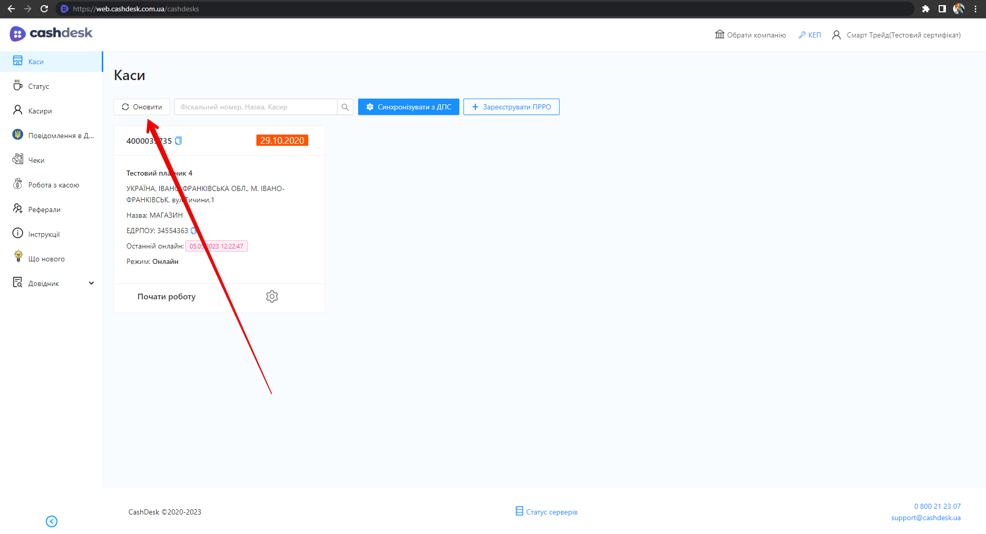Viewport: 986px width, 534px height.
Task: Open the КЕП key settings
Action: point(810,35)
